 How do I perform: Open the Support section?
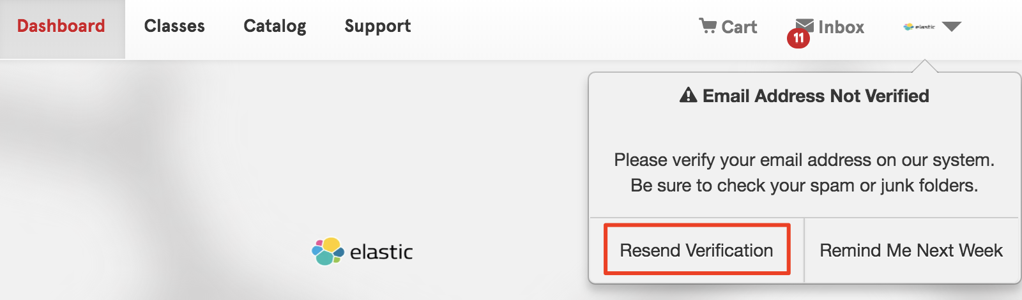tap(378, 26)
